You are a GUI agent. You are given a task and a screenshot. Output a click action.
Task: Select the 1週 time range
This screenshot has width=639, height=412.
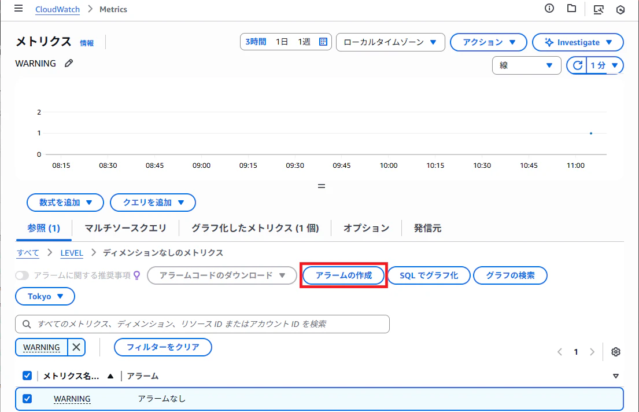[304, 42]
